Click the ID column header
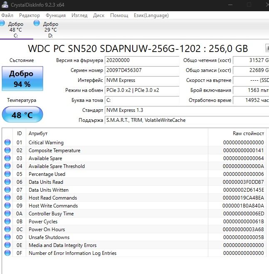 (x=20, y=133)
